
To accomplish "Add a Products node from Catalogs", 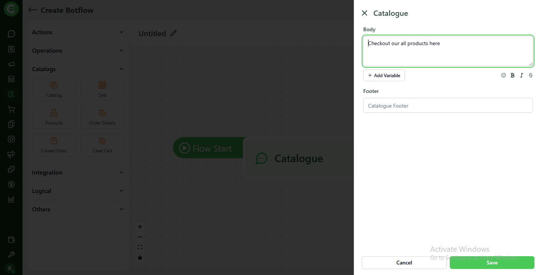I will (54, 117).
